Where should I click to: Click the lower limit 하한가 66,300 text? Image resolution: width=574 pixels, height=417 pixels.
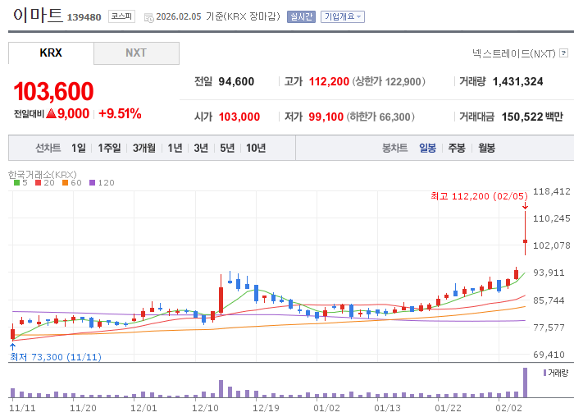click(380, 117)
